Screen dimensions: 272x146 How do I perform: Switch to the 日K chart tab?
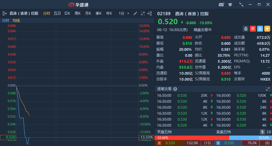(x=67, y=13)
